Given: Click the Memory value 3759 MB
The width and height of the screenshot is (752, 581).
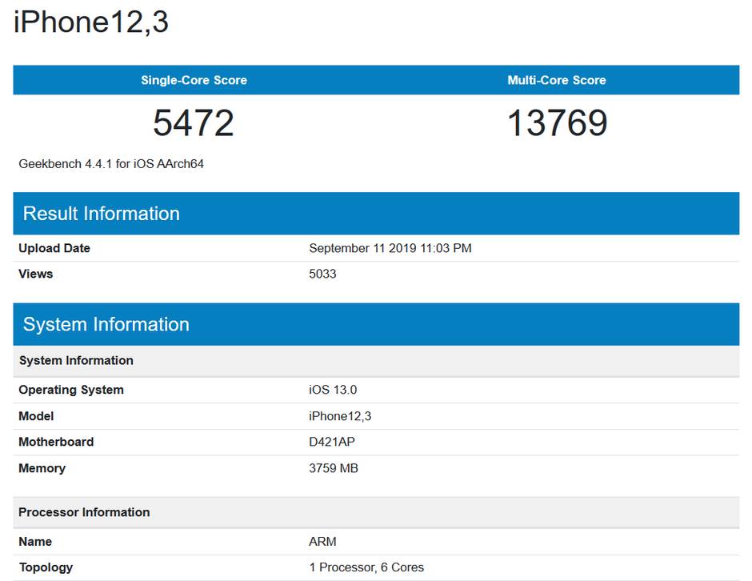Looking at the screenshot, I should (x=334, y=468).
